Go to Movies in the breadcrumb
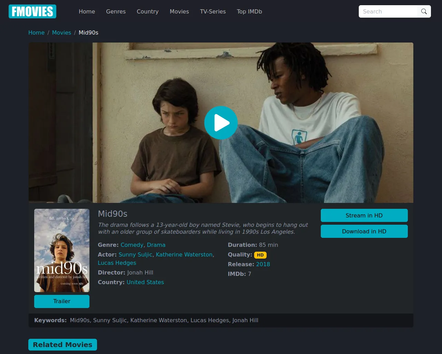Screen dimensions: 442x354 tap(61, 32)
